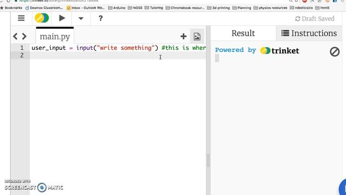This screenshot has height=195, width=346.
Task: Open the Planning bookmarks folder
Action: pos(242,8)
